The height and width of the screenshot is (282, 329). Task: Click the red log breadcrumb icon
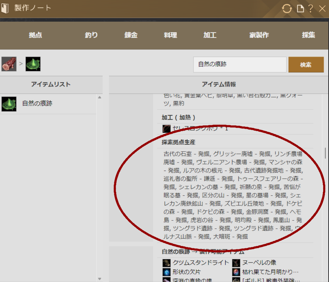9,64
